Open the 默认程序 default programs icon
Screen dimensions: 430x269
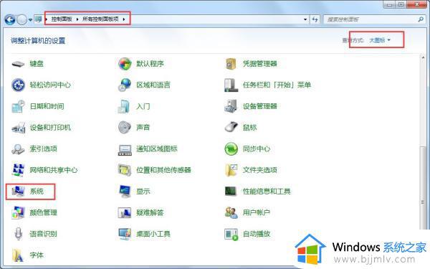coord(125,64)
